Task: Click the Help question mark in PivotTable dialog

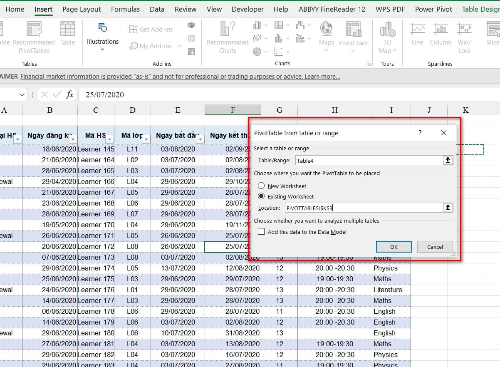Action: (x=420, y=133)
